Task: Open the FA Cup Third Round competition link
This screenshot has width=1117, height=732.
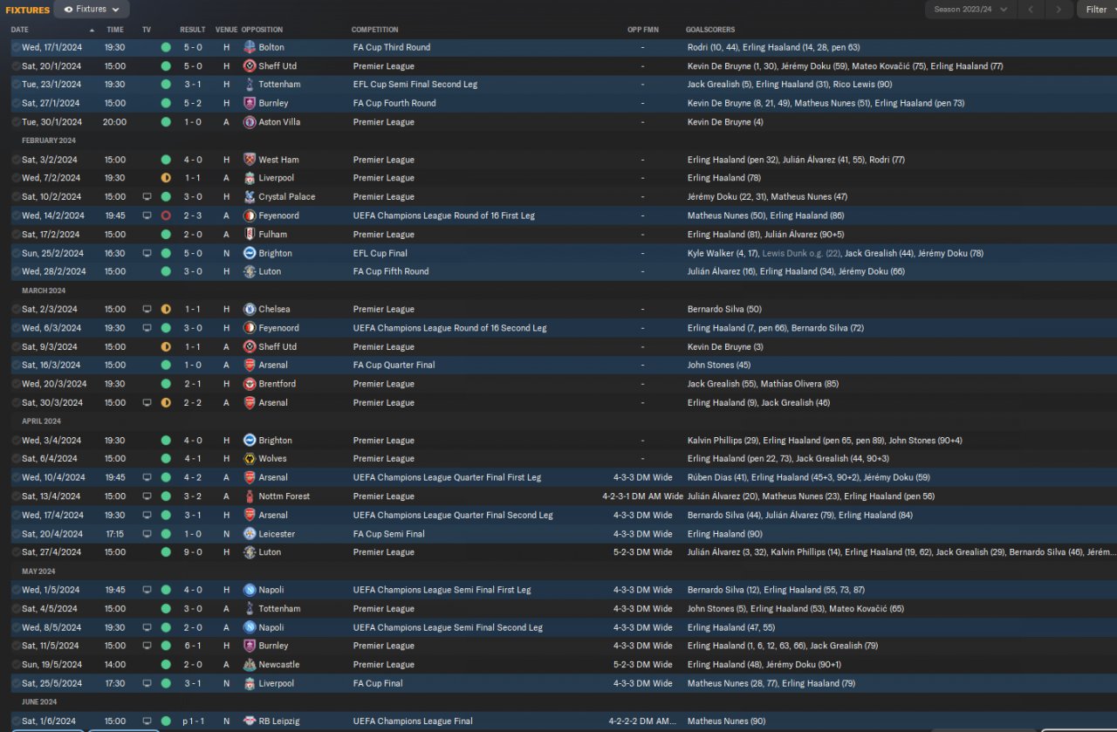Action: pos(392,47)
